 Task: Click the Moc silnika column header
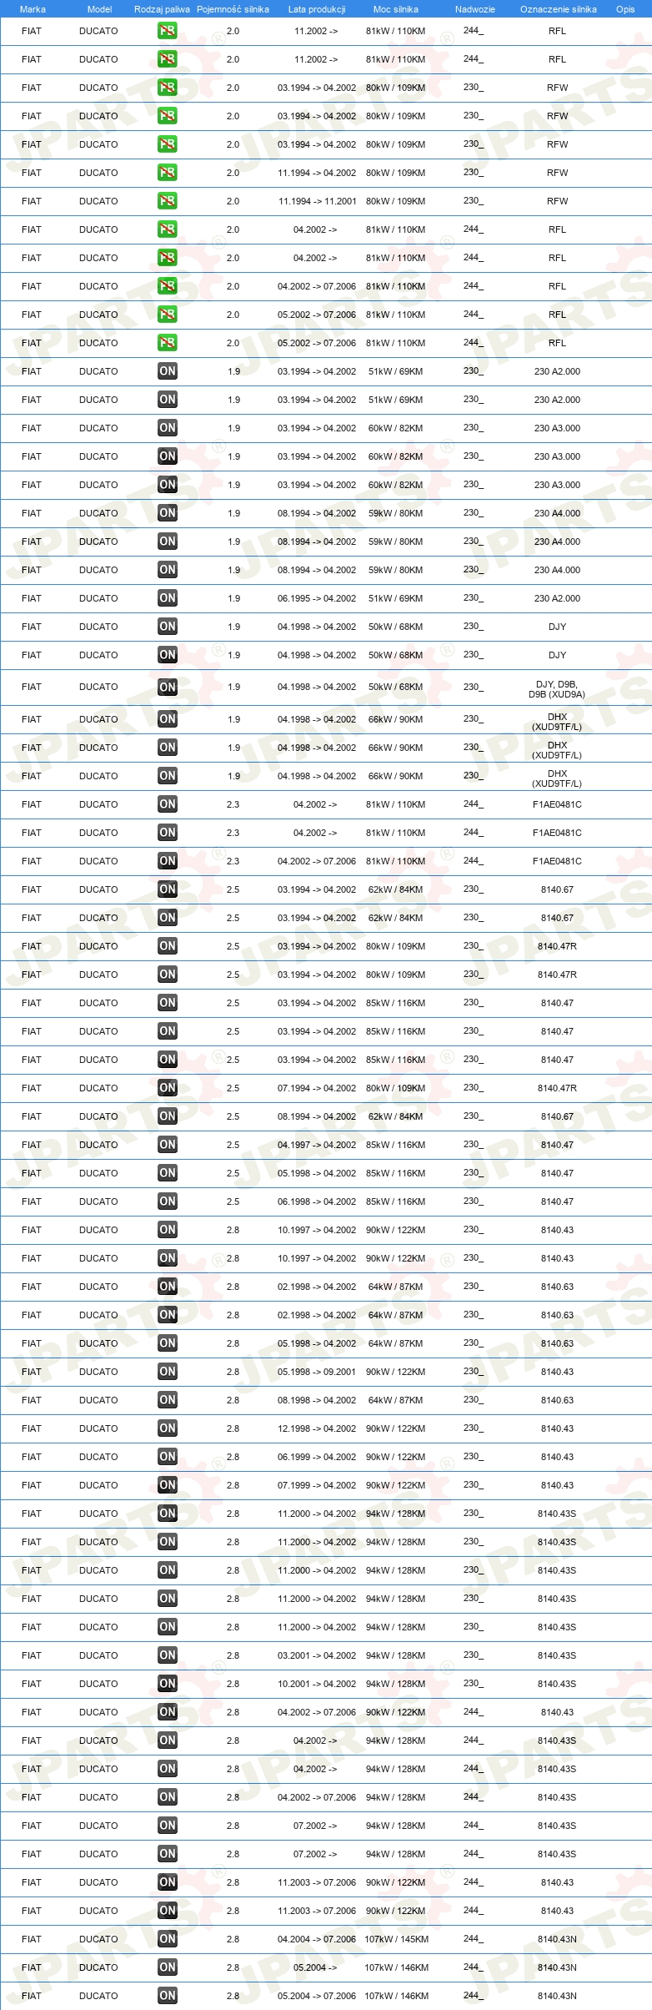[x=396, y=9]
